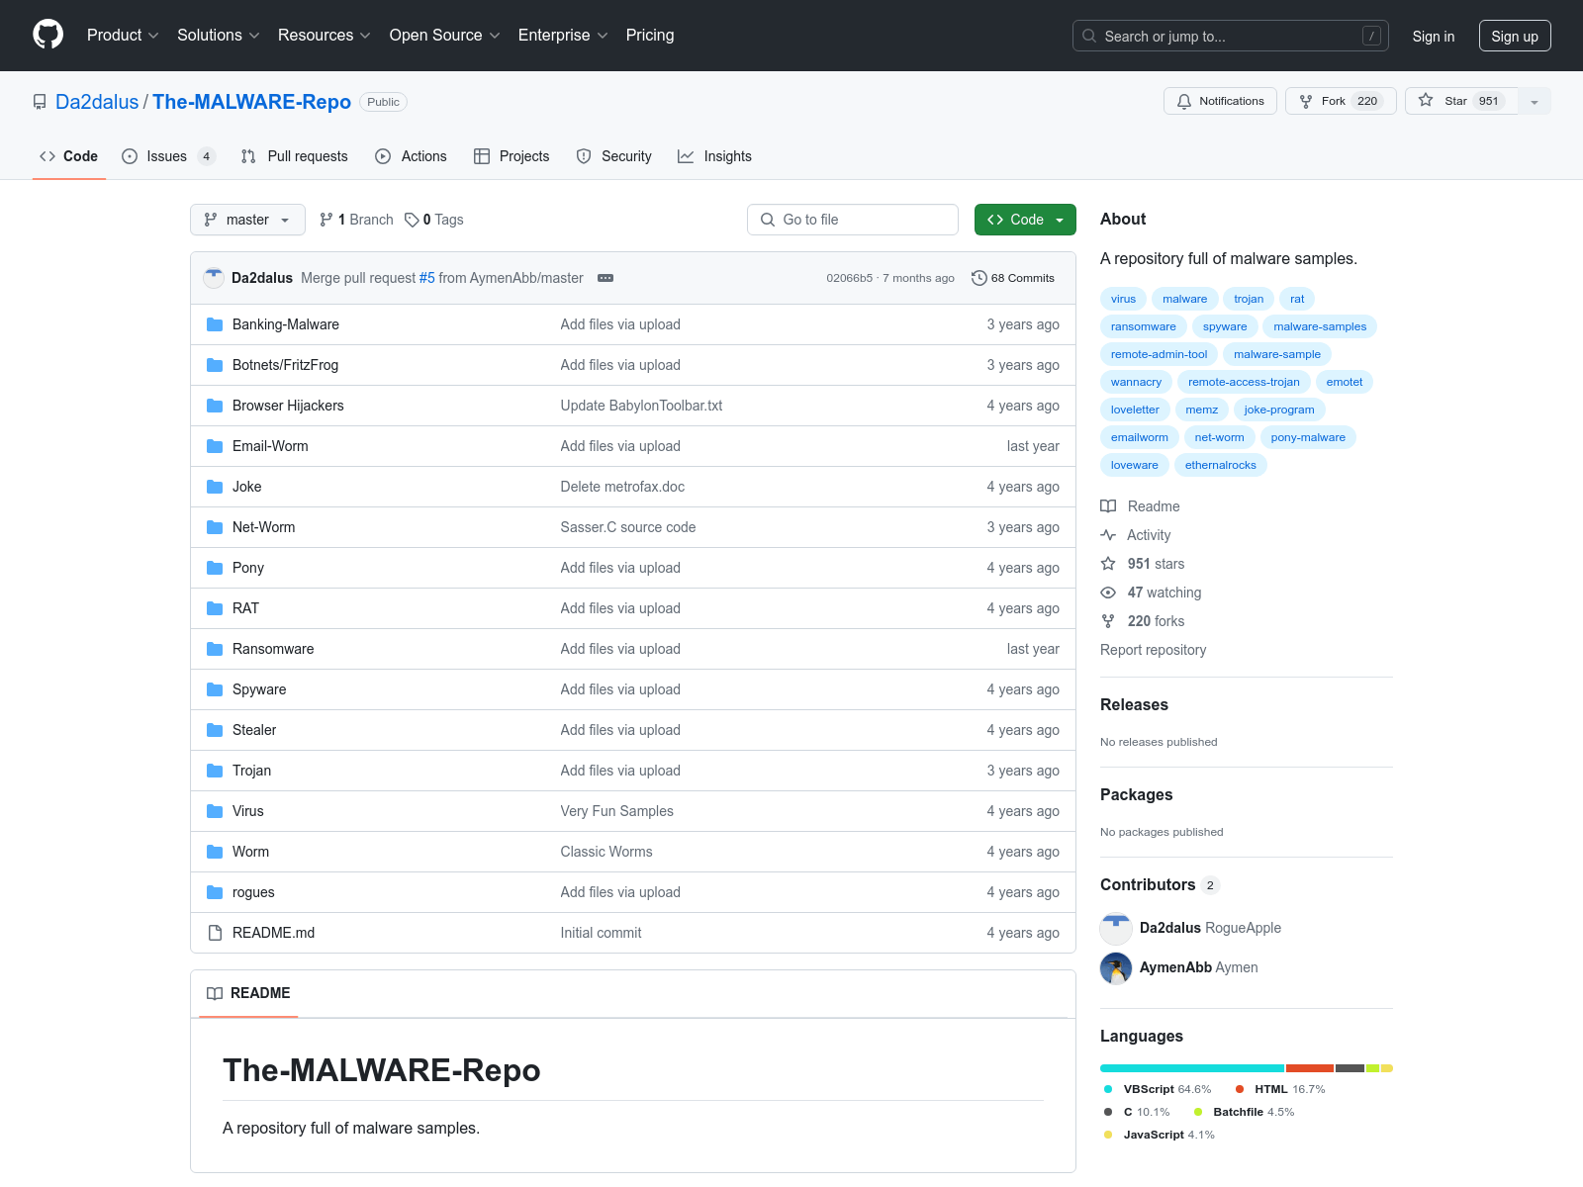This screenshot has height=1187, width=1583.
Task: Click the branch icon next to 1 Branch
Action: [326, 220]
